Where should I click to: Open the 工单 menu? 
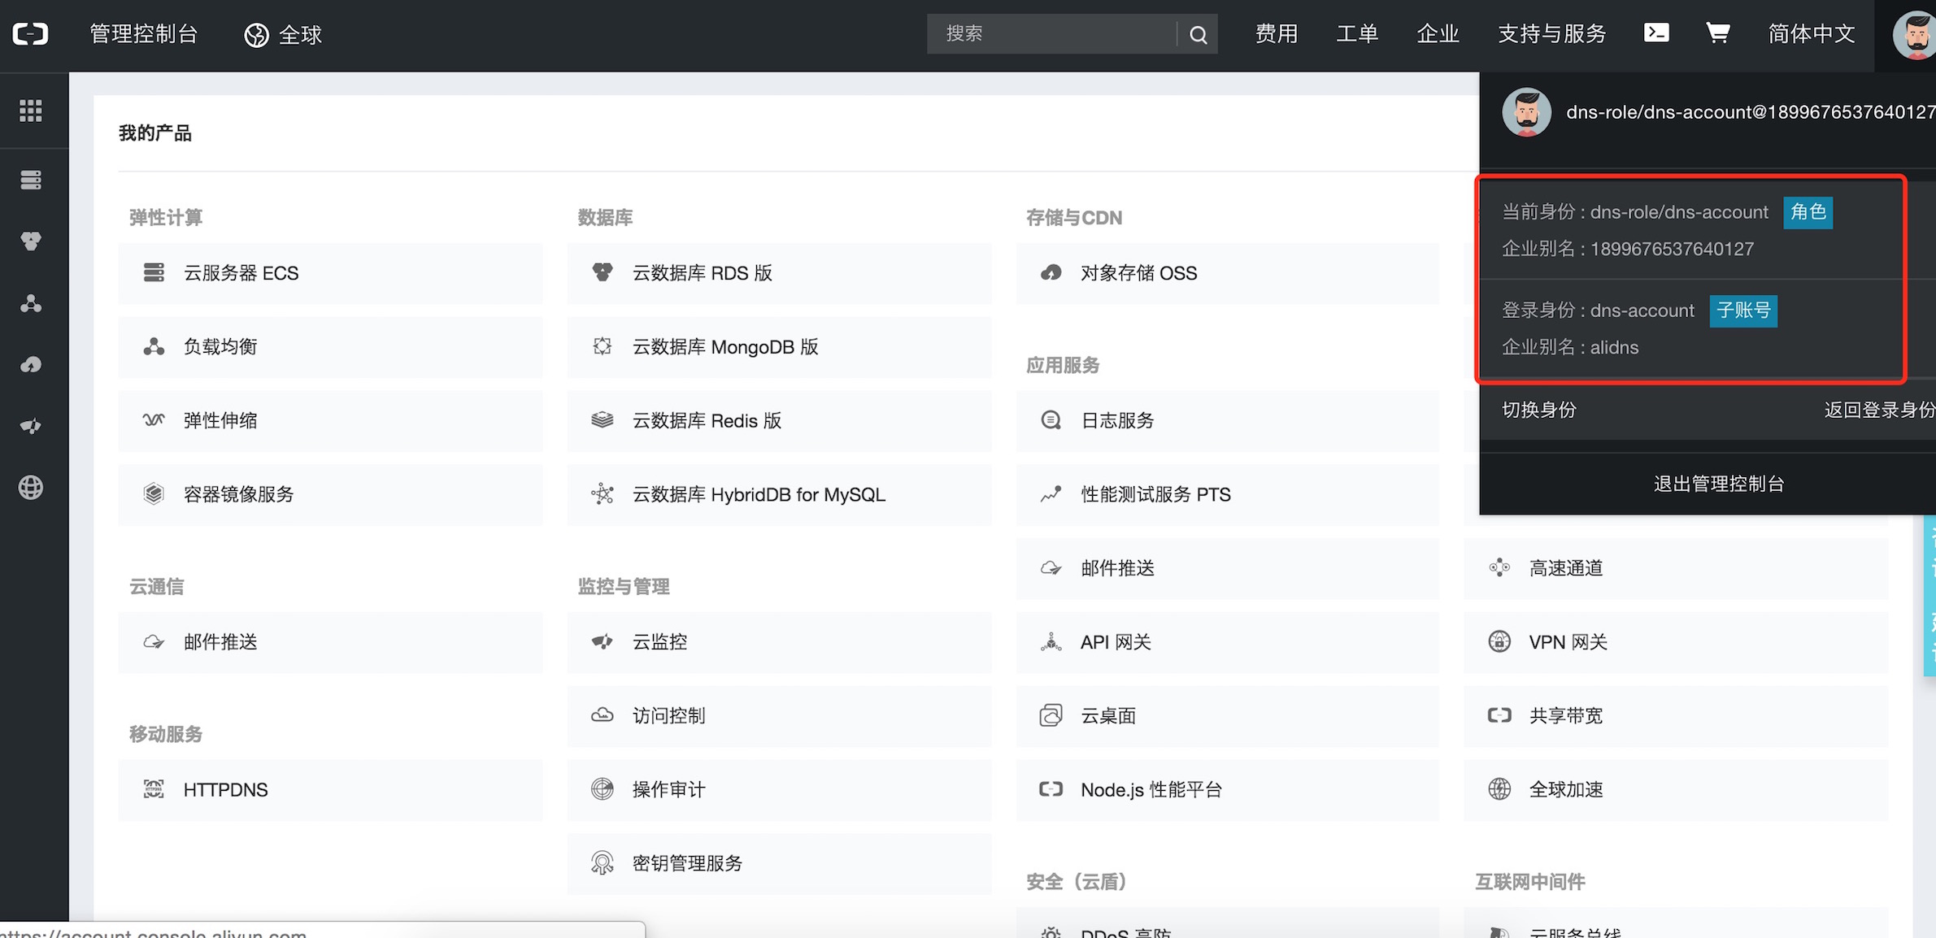tap(1357, 34)
